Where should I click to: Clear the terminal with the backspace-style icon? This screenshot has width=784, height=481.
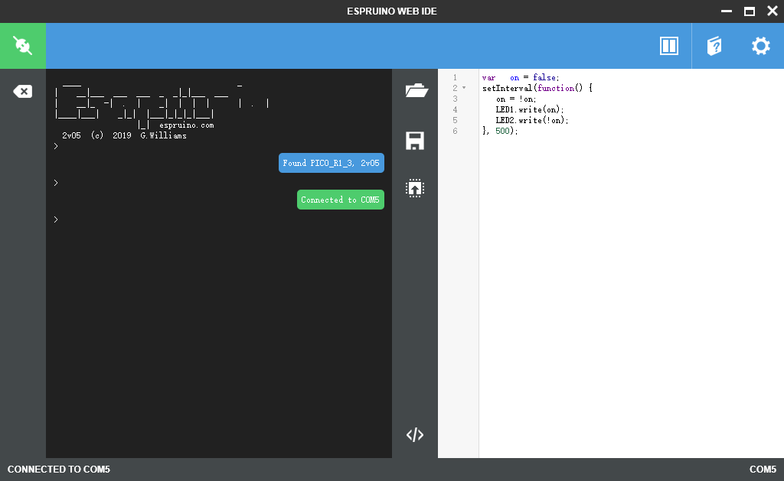click(22, 92)
